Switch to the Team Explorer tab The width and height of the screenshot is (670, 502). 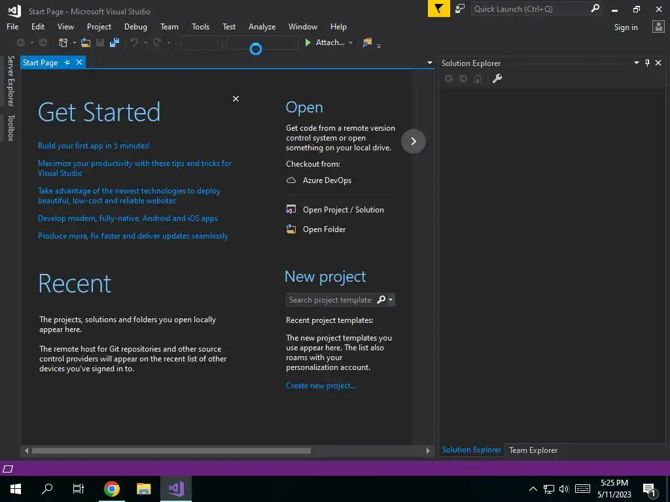(x=533, y=450)
